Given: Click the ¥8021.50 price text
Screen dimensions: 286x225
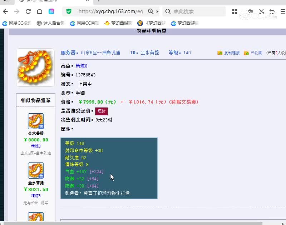Looking at the screenshot, I should tap(36, 190).
